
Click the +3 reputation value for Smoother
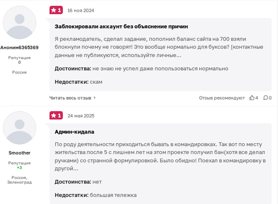[19, 167]
